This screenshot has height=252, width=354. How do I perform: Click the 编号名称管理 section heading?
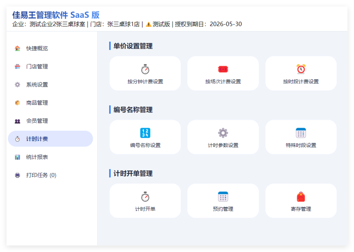[133, 110]
